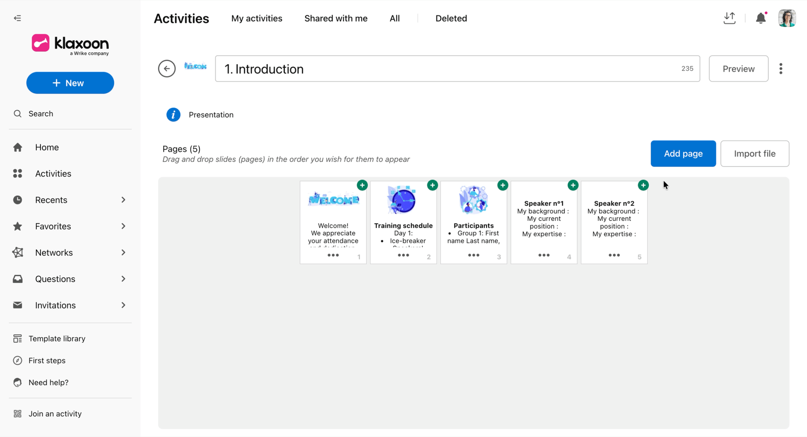Screen dimensions: 807x437
Task: Edit the '1. Introduction' title field
Action: (x=457, y=69)
